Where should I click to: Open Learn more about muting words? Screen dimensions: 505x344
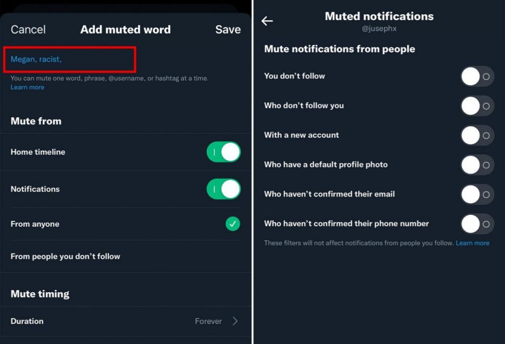click(27, 87)
